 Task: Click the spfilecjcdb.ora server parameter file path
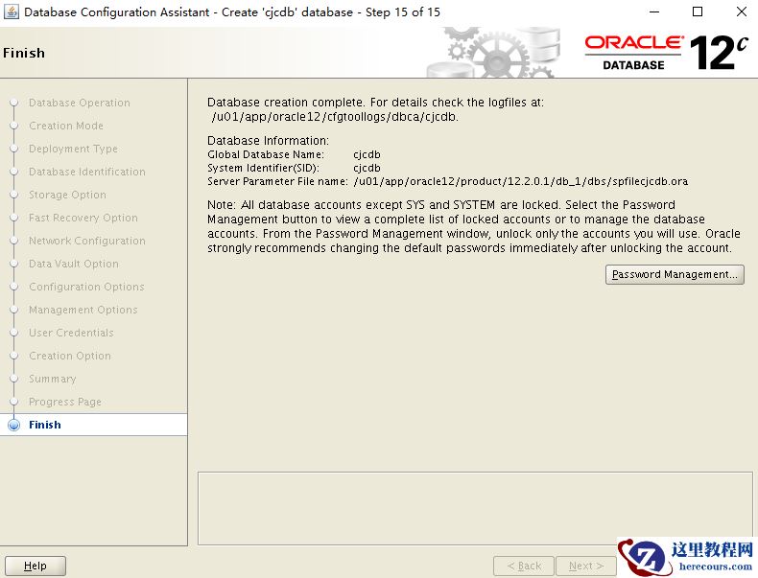[x=521, y=181]
